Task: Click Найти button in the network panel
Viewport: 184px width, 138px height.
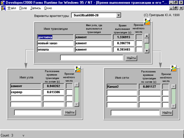Action: point(167,113)
